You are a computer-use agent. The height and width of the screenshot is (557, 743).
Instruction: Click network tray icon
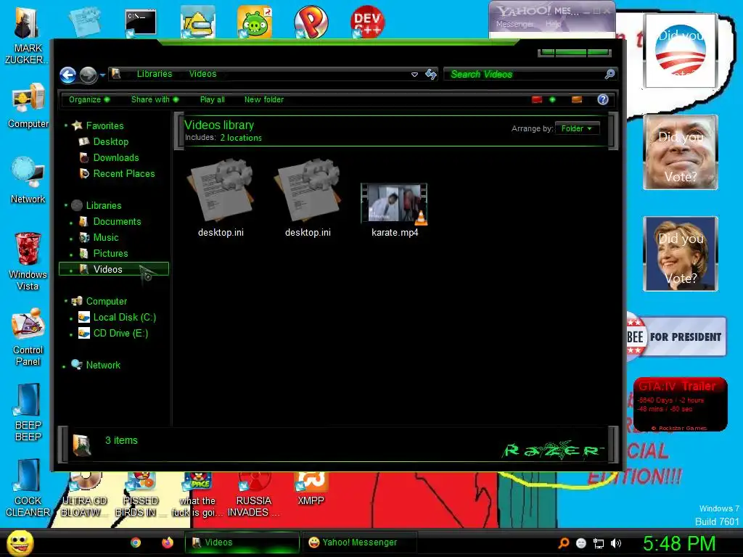pyautogui.click(x=599, y=544)
